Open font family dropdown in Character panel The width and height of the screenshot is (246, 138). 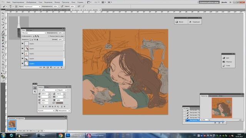click(x=49, y=90)
